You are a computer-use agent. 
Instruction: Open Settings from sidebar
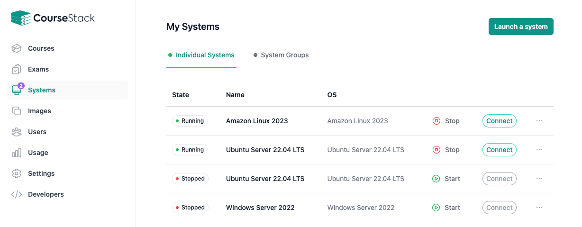tap(68, 173)
